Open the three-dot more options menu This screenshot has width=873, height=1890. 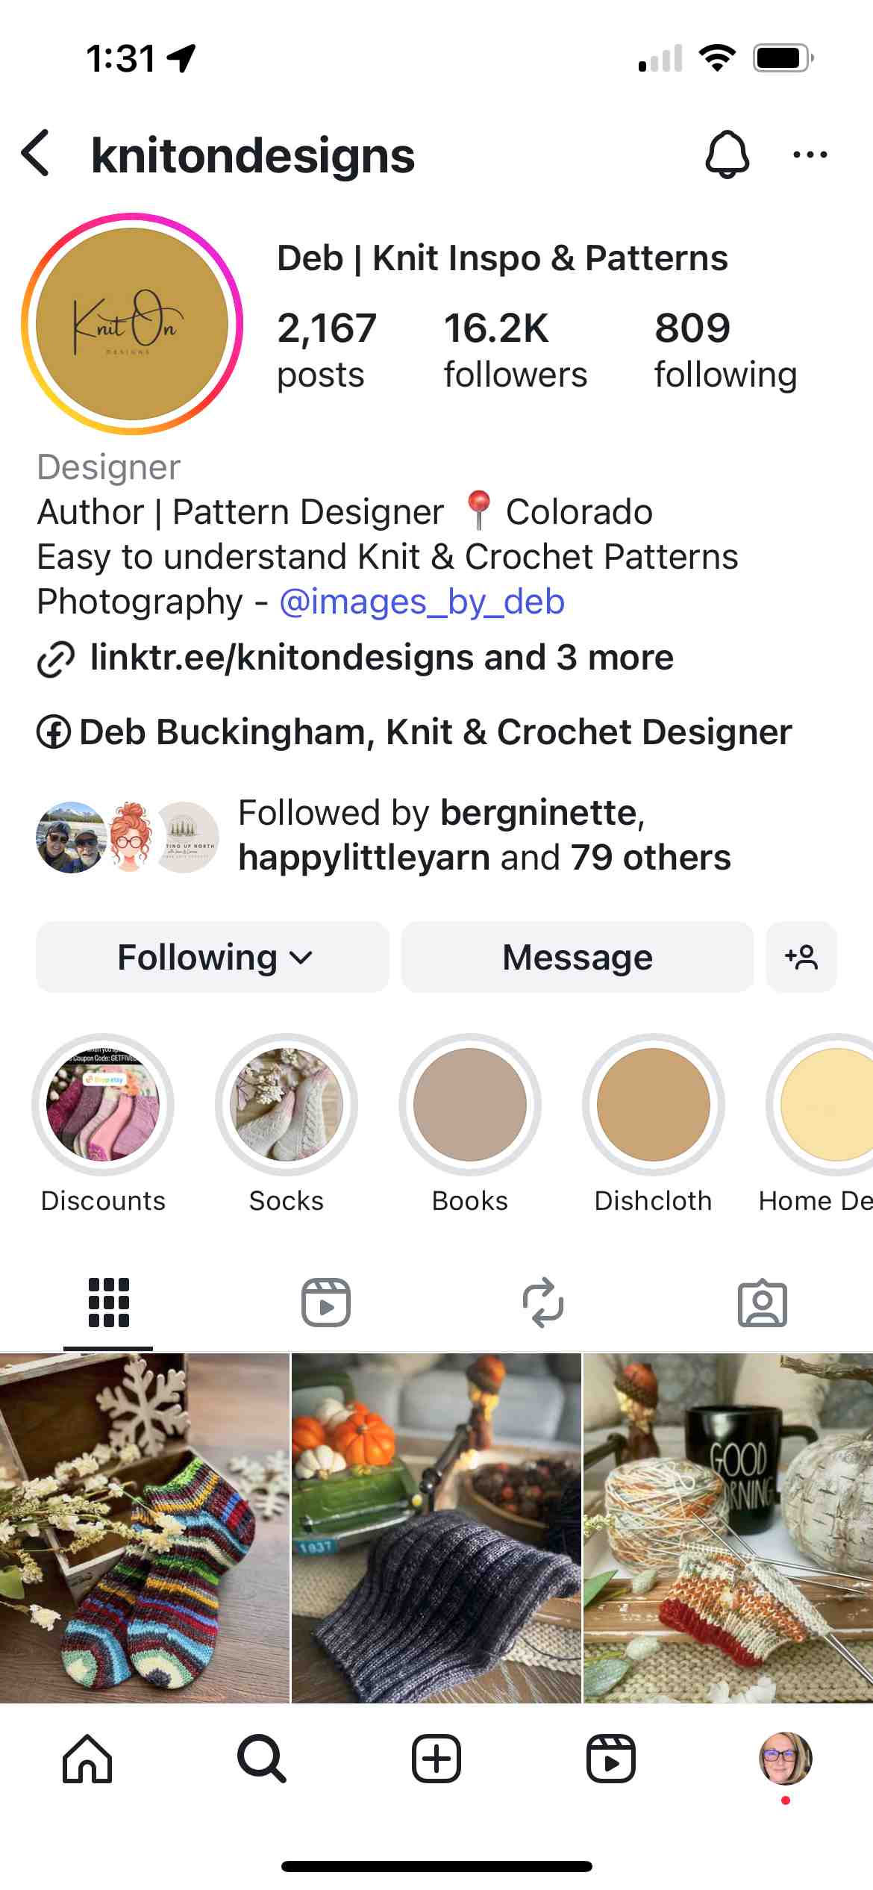pos(810,155)
